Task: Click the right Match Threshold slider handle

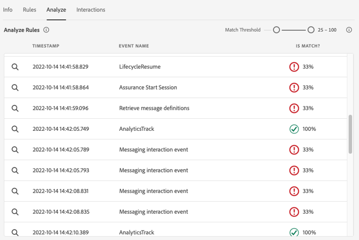Action: tap(311, 30)
